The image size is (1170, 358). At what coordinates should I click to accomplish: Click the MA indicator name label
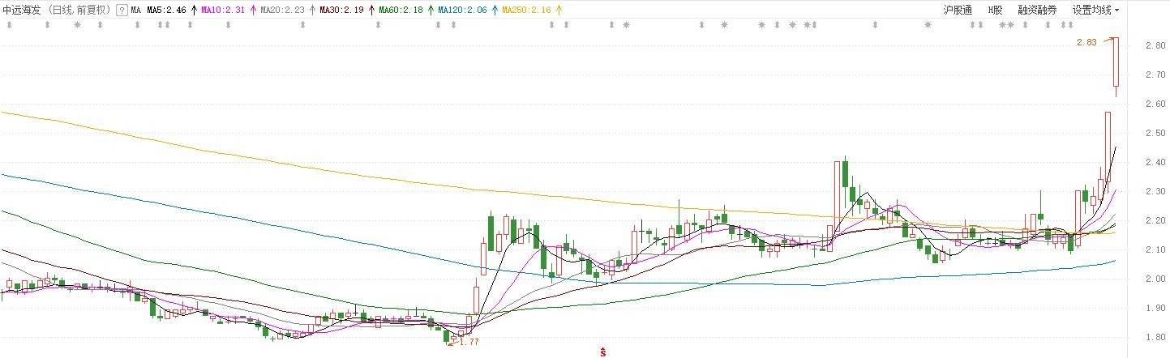135,11
